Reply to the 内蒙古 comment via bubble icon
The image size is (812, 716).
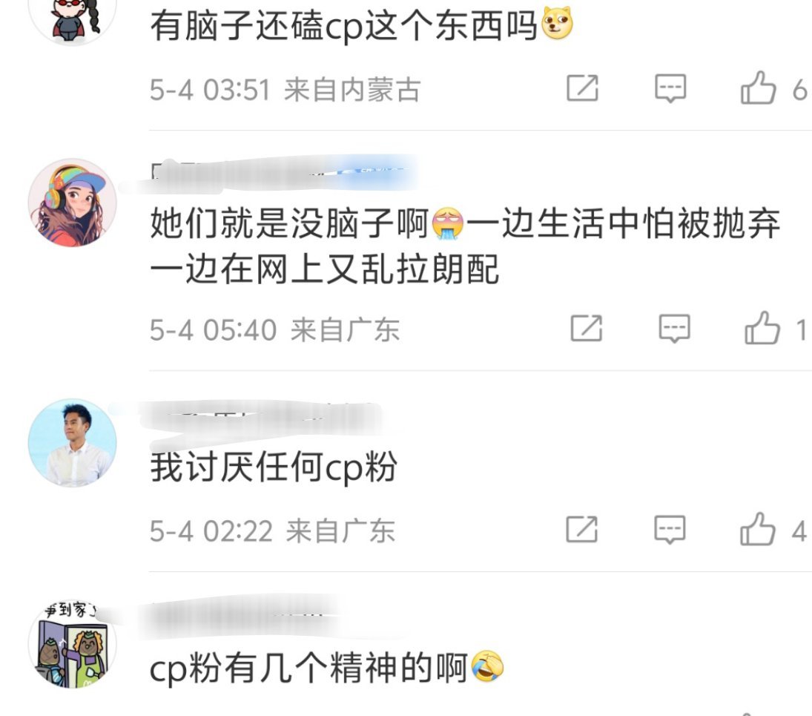(x=670, y=88)
